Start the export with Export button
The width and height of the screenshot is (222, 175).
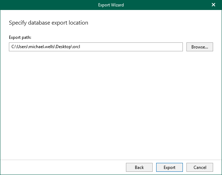click(169, 167)
